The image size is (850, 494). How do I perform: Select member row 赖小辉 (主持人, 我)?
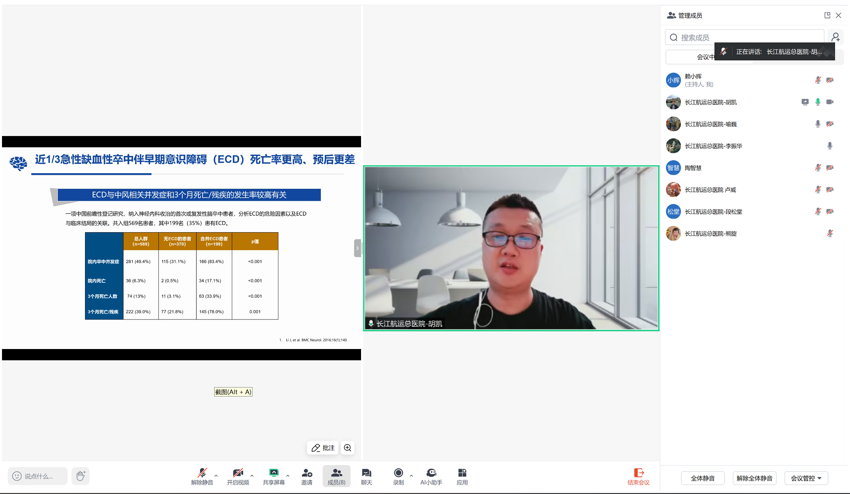click(x=754, y=80)
